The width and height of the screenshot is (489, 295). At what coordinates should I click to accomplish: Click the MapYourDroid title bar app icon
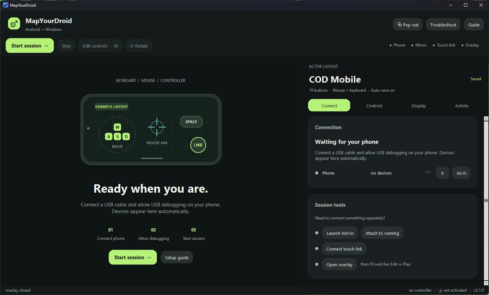6,5
